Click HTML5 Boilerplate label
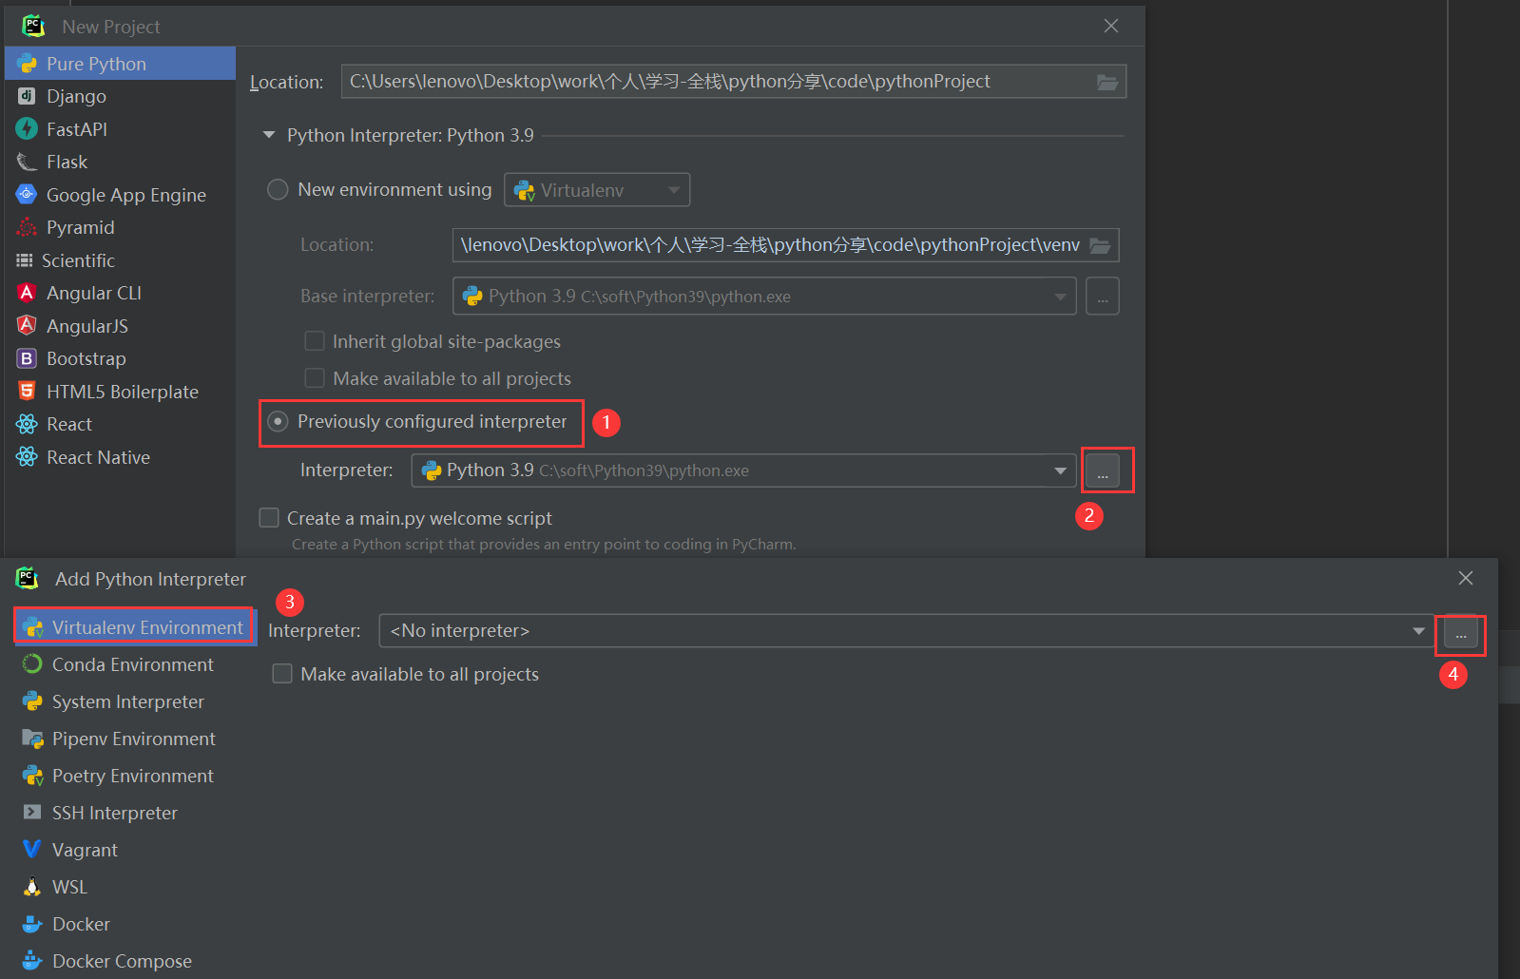Screen dimensions: 1520x979 coord(123,392)
